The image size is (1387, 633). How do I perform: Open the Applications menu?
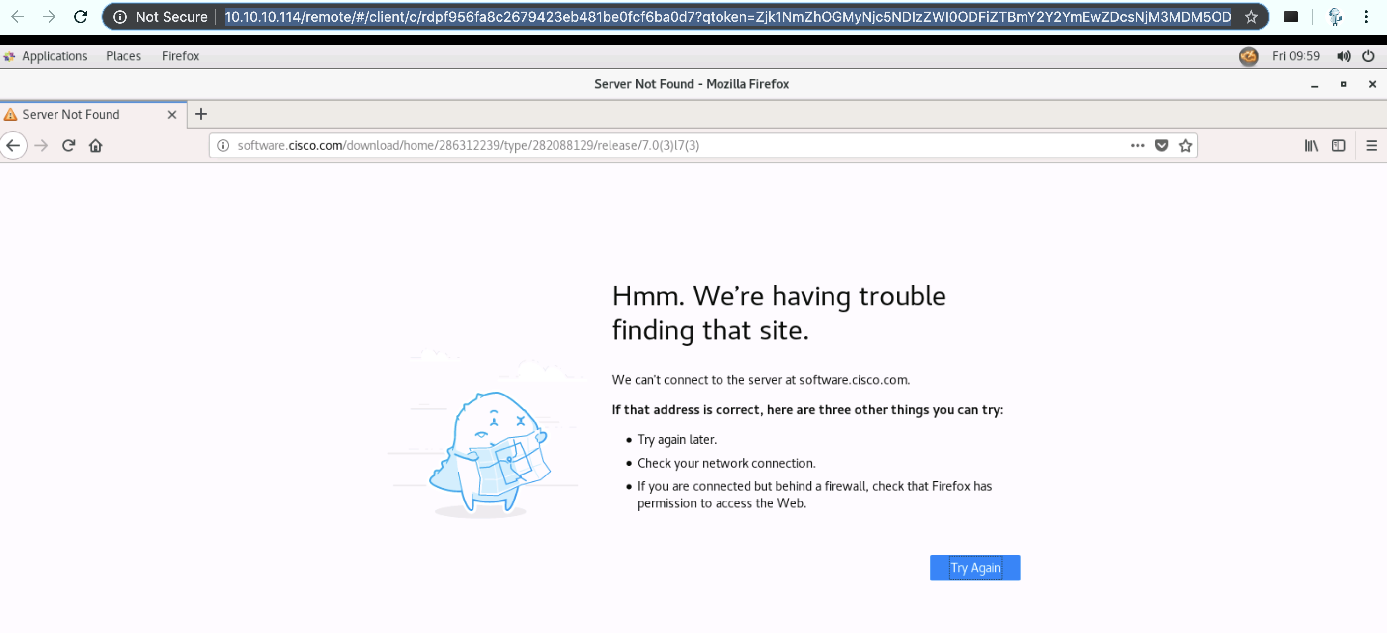point(47,56)
